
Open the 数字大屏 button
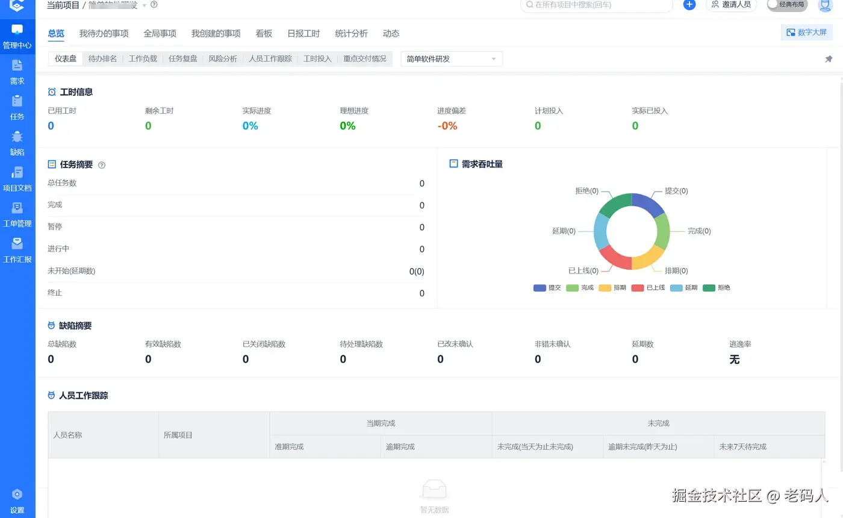[806, 33]
